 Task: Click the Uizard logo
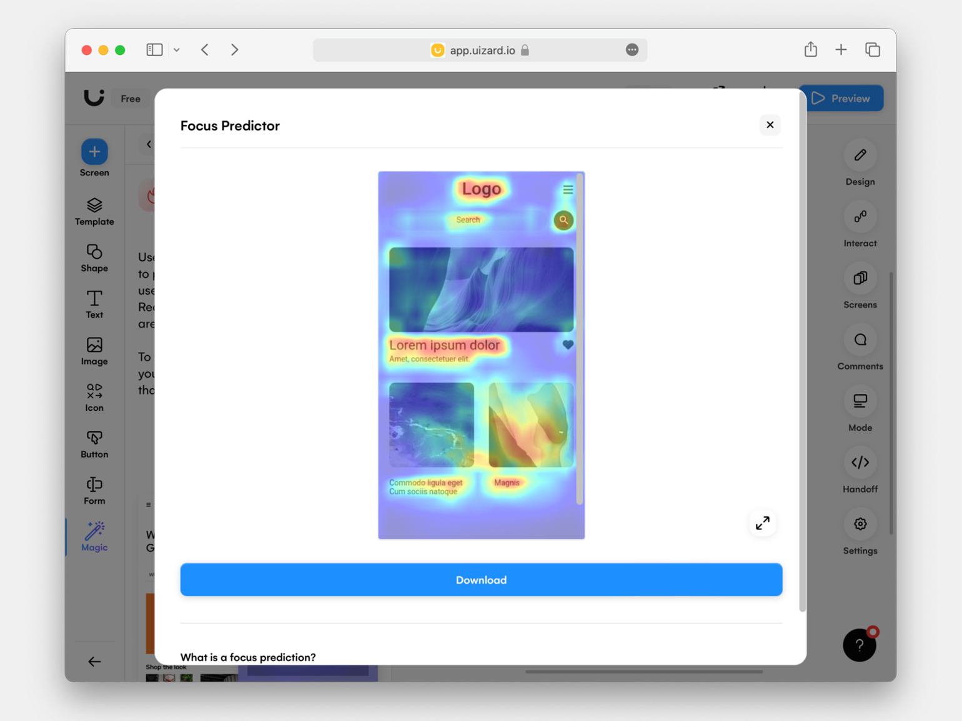point(94,97)
